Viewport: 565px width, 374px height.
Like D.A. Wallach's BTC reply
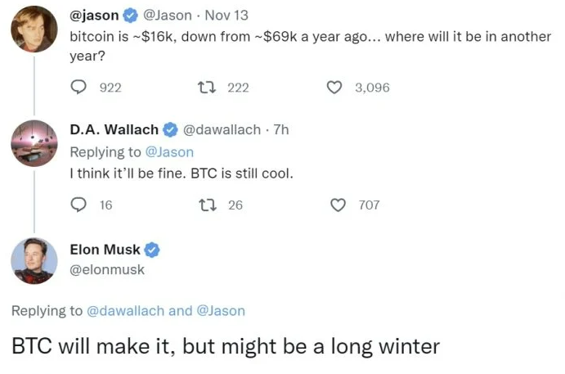click(x=338, y=205)
